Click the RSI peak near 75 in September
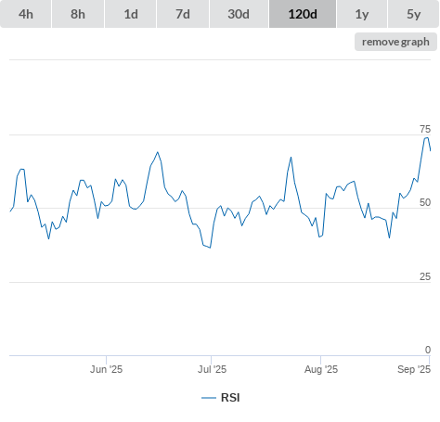440x422 pixels. pyautogui.click(x=427, y=138)
